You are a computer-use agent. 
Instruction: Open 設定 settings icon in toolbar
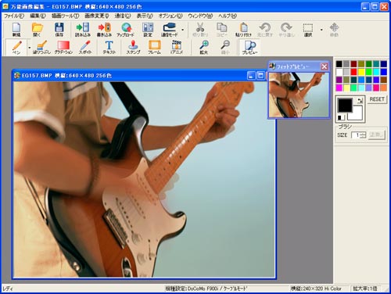click(x=148, y=30)
